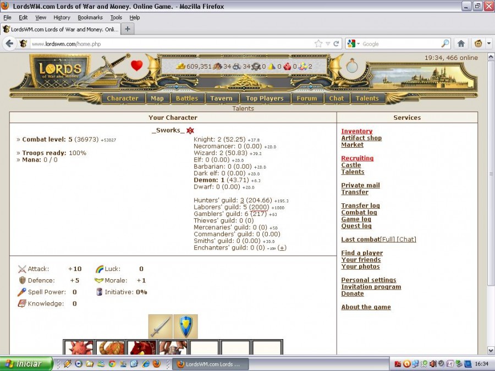Click the book Knowledge icon
Viewport: 495px width, 371px height.
click(22, 303)
